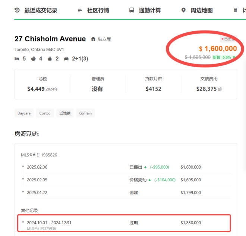Switch to the 社区行情 tab
The width and height of the screenshot is (246, 236).
pos(98,10)
